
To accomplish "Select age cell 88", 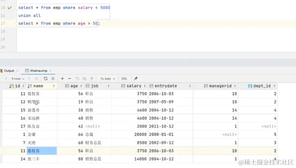I will pos(70,159).
